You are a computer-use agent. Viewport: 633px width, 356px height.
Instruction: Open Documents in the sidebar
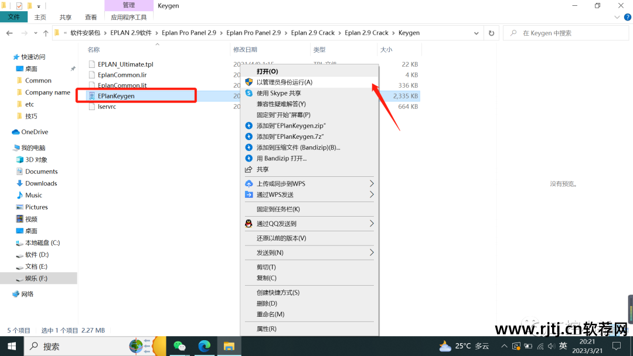point(41,172)
